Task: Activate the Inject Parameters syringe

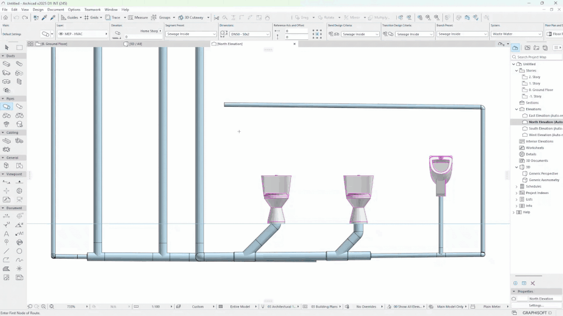Action: tap(53, 17)
